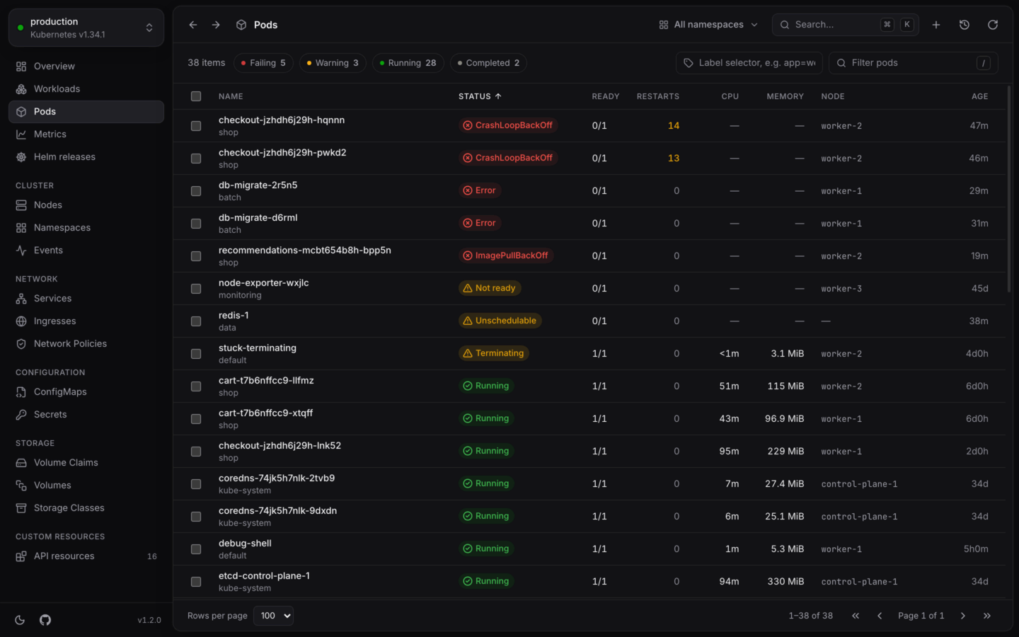
Task: Open Metrics in the sidebar
Action: pos(86,134)
